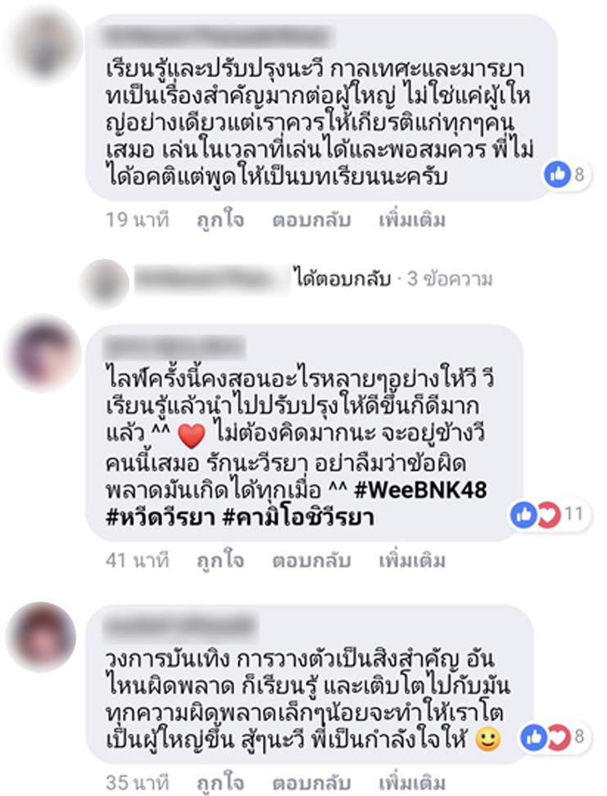The image size is (607, 796).
Task: Click the heart reaction on the third comment
Action: click(x=559, y=737)
